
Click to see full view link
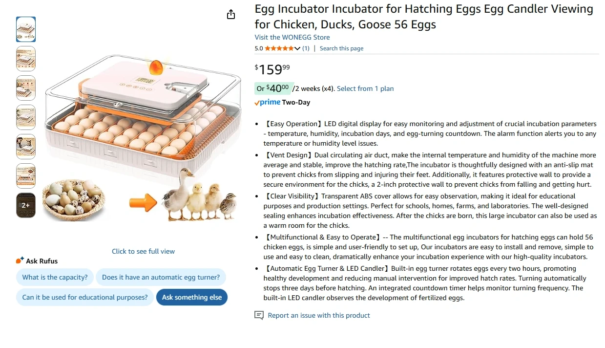tap(143, 251)
